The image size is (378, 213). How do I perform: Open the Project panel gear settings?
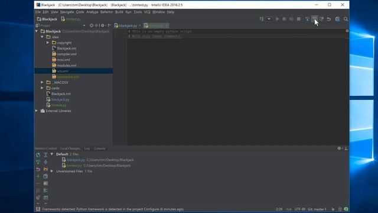103,25
